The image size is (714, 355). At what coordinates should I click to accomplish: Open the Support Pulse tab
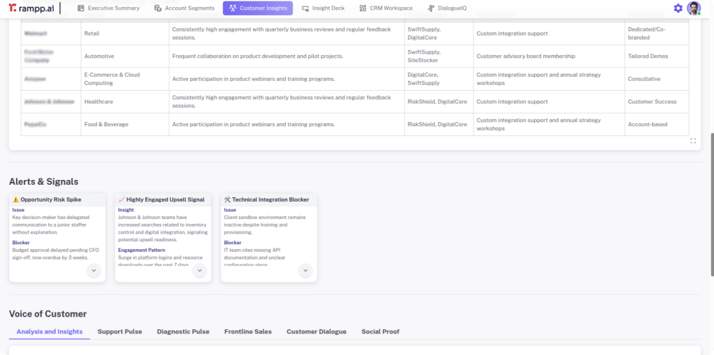(119, 331)
